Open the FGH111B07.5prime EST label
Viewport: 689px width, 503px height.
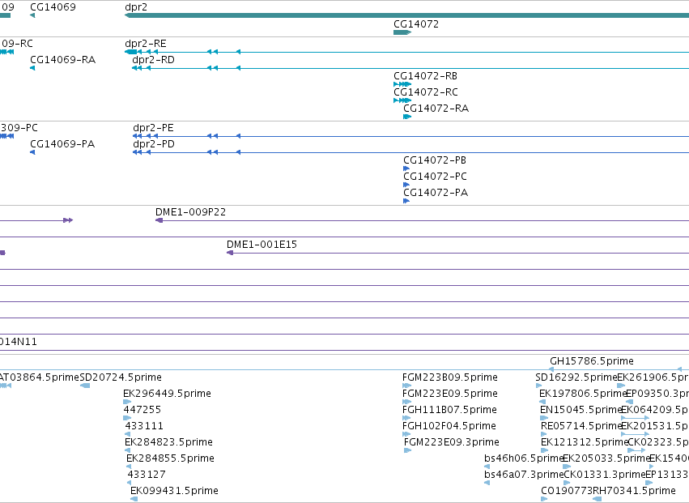click(x=449, y=410)
